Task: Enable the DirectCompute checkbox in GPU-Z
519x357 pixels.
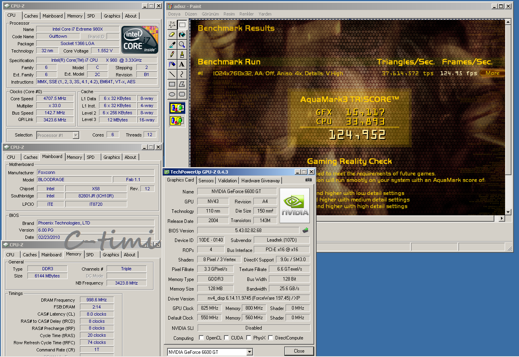Action: pyautogui.click(x=270, y=338)
